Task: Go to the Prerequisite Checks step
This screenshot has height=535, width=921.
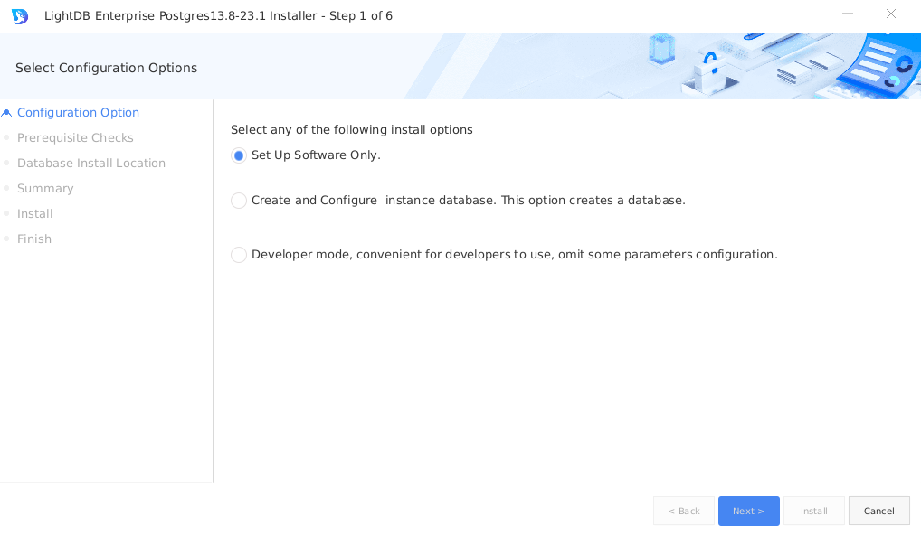Action: point(75,138)
